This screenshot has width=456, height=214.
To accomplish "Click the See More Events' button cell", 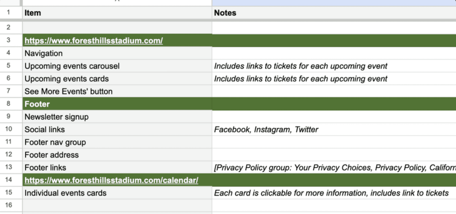I will click(117, 91).
